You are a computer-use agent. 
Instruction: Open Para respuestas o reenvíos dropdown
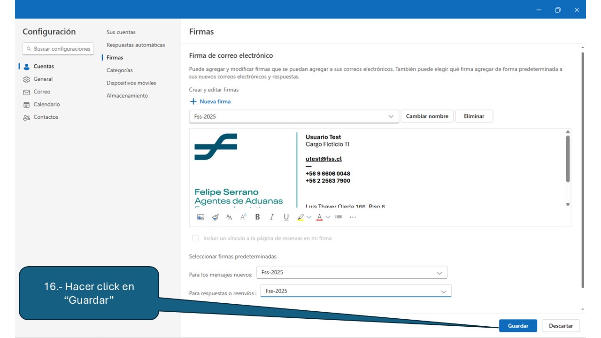click(356, 291)
